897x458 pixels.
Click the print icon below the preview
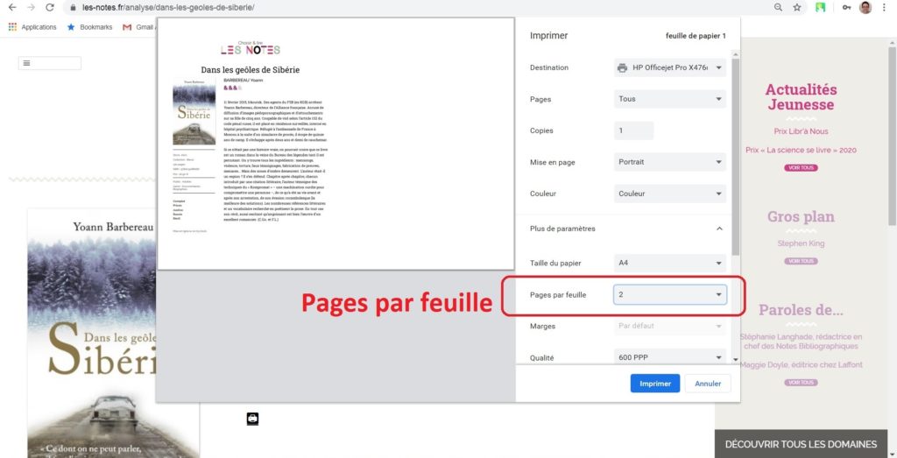tap(252, 419)
